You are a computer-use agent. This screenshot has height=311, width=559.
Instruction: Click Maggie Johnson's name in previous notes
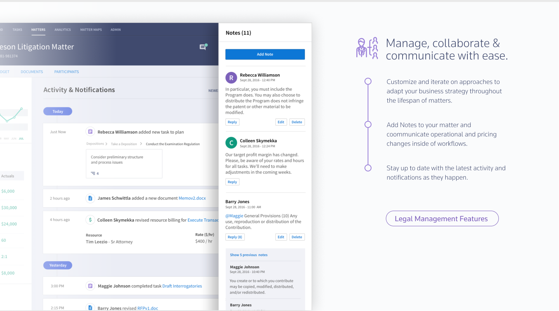[x=245, y=267]
